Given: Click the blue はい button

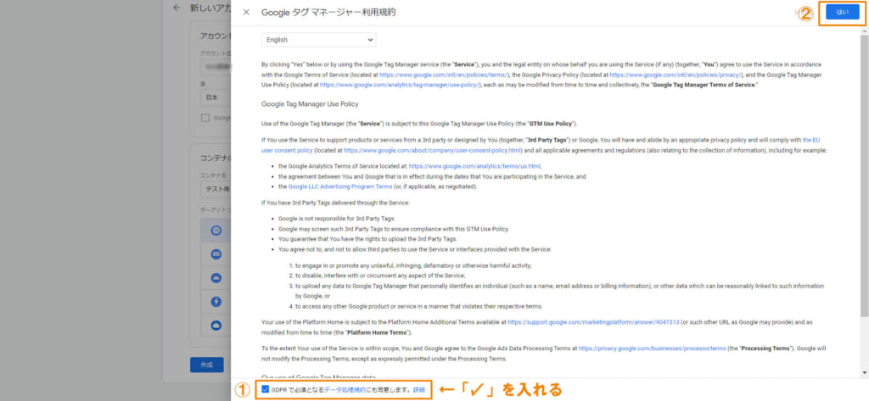Looking at the screenshot, I should click(843, 12).
